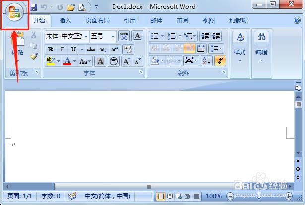305x205 pixels.
Task: Increase paragraph indent
Action: coord(216,36)
